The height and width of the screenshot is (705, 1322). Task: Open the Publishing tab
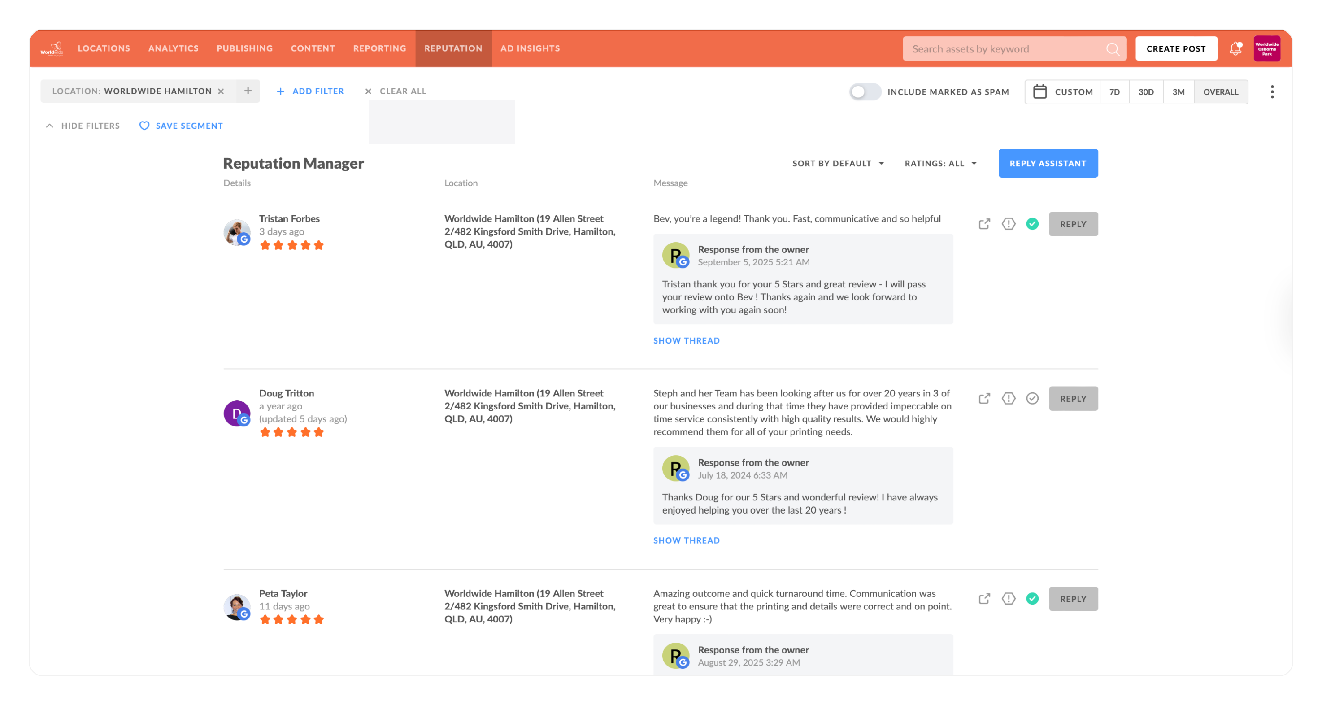(x=244, y=49)
